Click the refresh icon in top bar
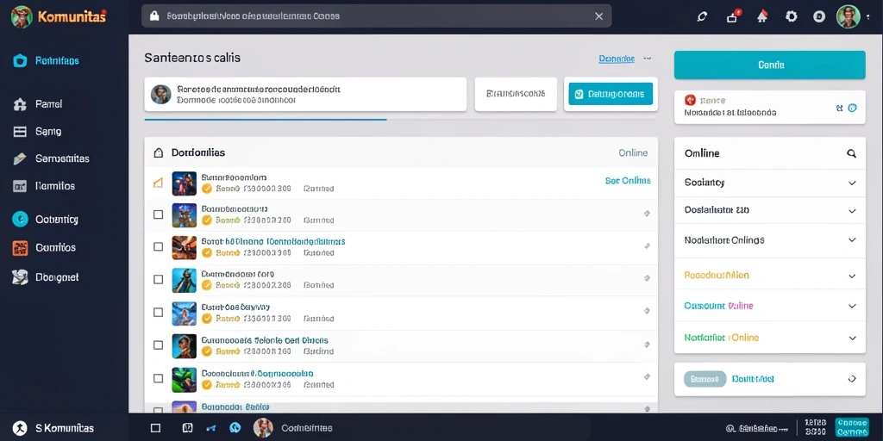This screenshot has height=441, width=883. 702,16
